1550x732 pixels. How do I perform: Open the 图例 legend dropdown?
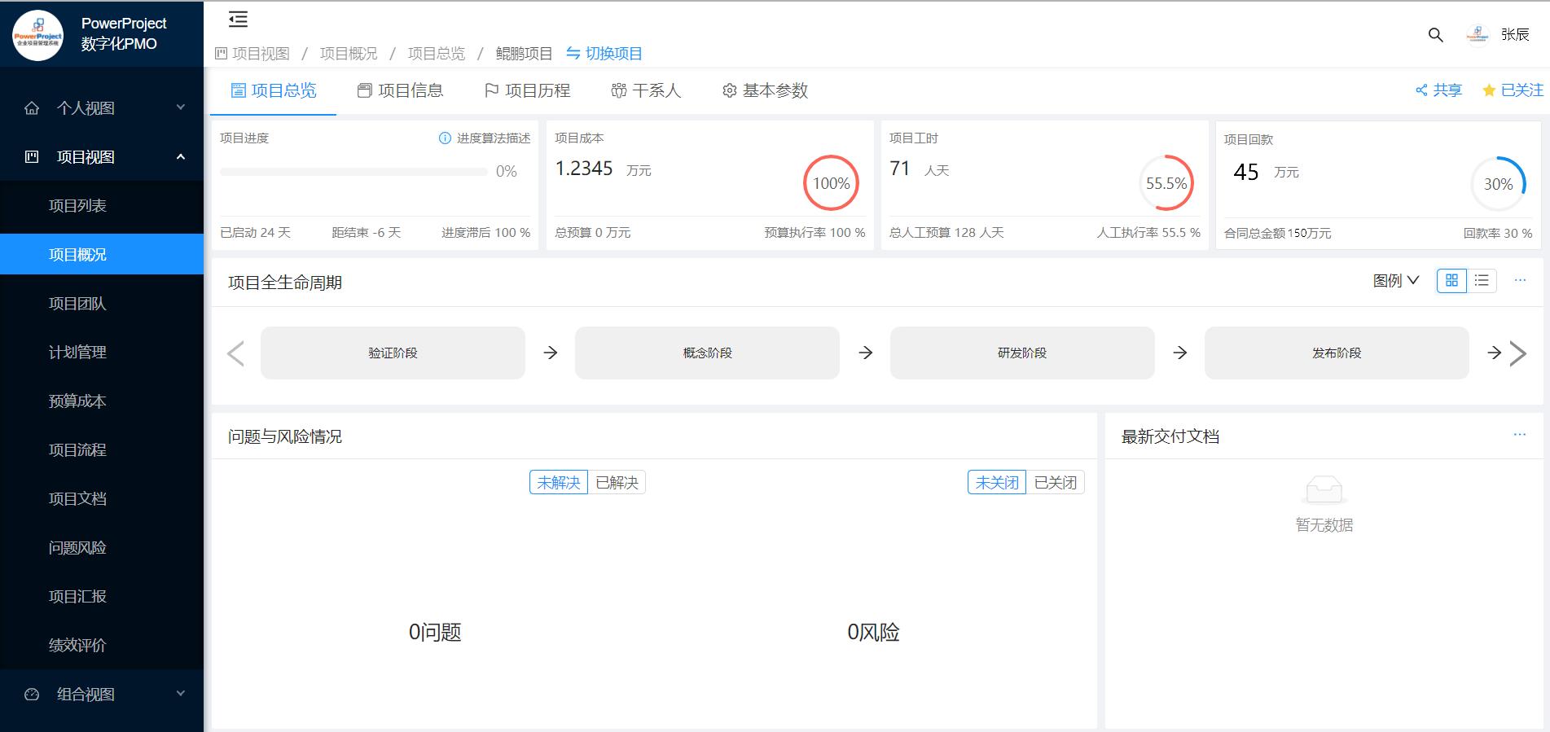[1395, 281]
